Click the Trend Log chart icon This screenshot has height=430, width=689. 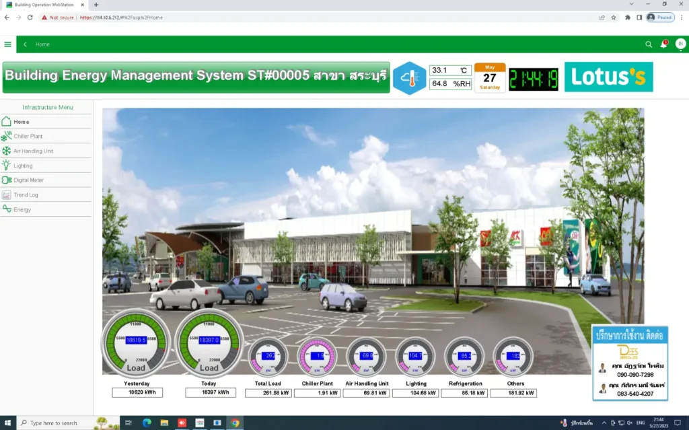(6, 194)
